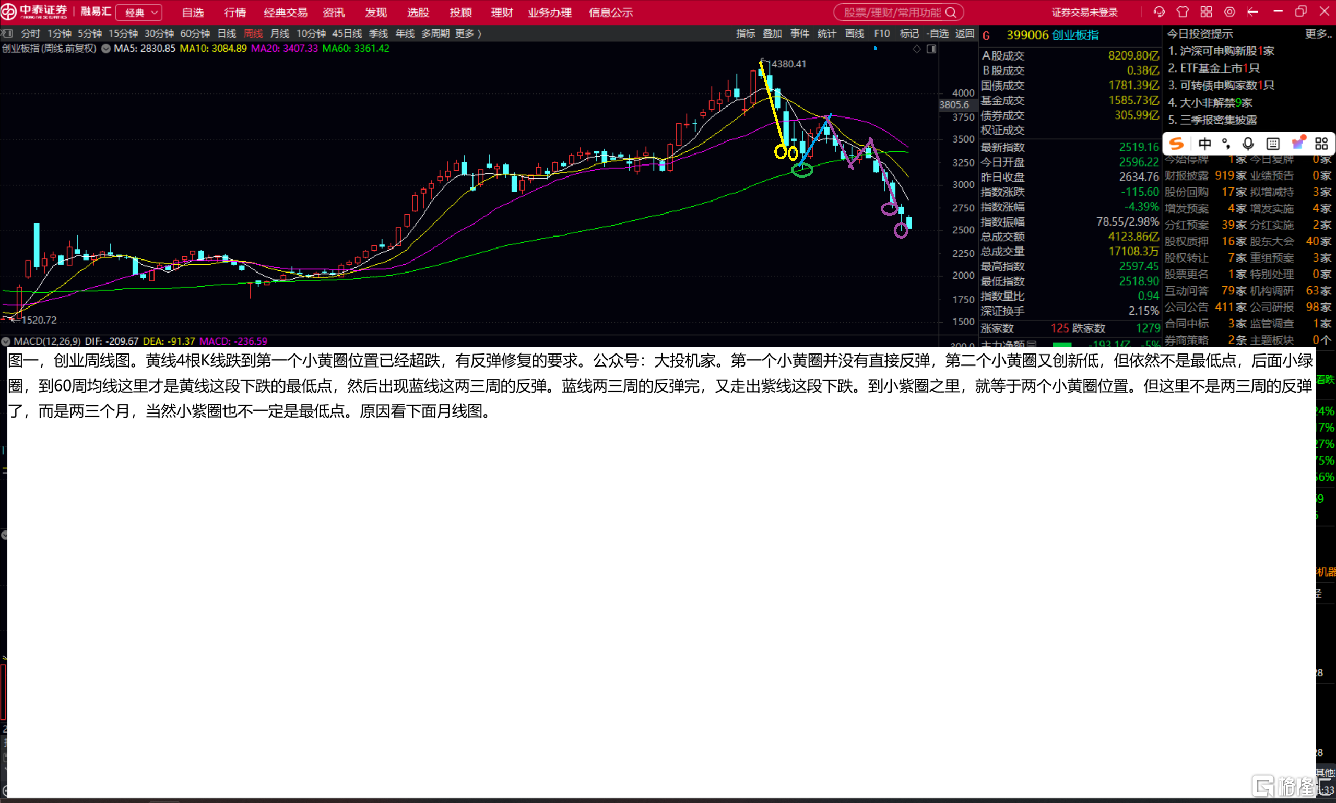Click the diamond icon atop the chart
Image resolution: width=1336 pixels, height=803 pixels.
pos(917,49)
